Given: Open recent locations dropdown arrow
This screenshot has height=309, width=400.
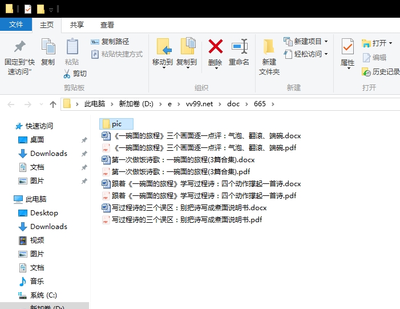Looking at the screenshot, I should tap(41, 104).
